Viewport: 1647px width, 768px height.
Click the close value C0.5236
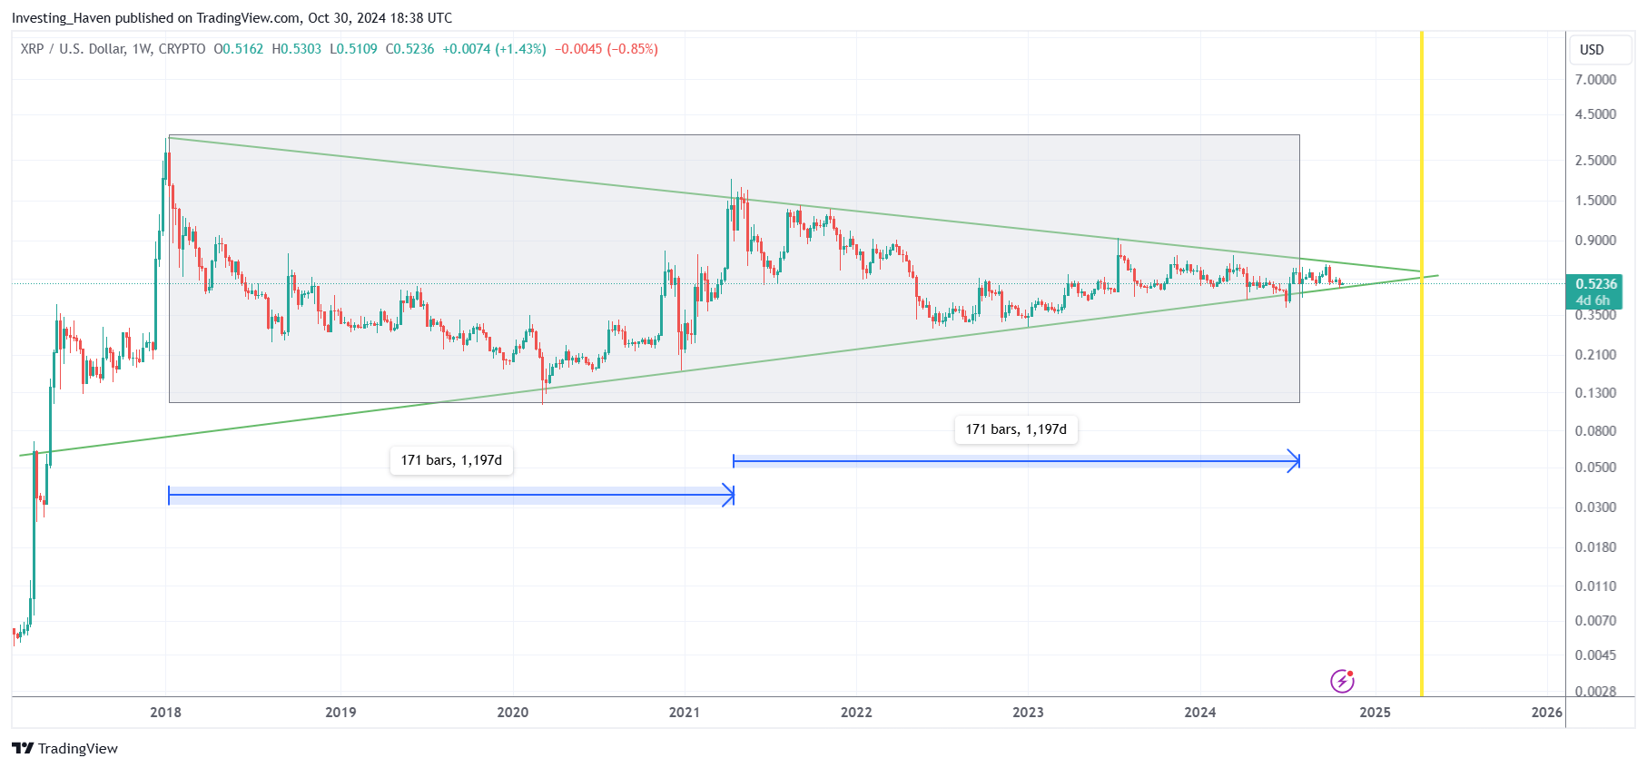point(410,49)
